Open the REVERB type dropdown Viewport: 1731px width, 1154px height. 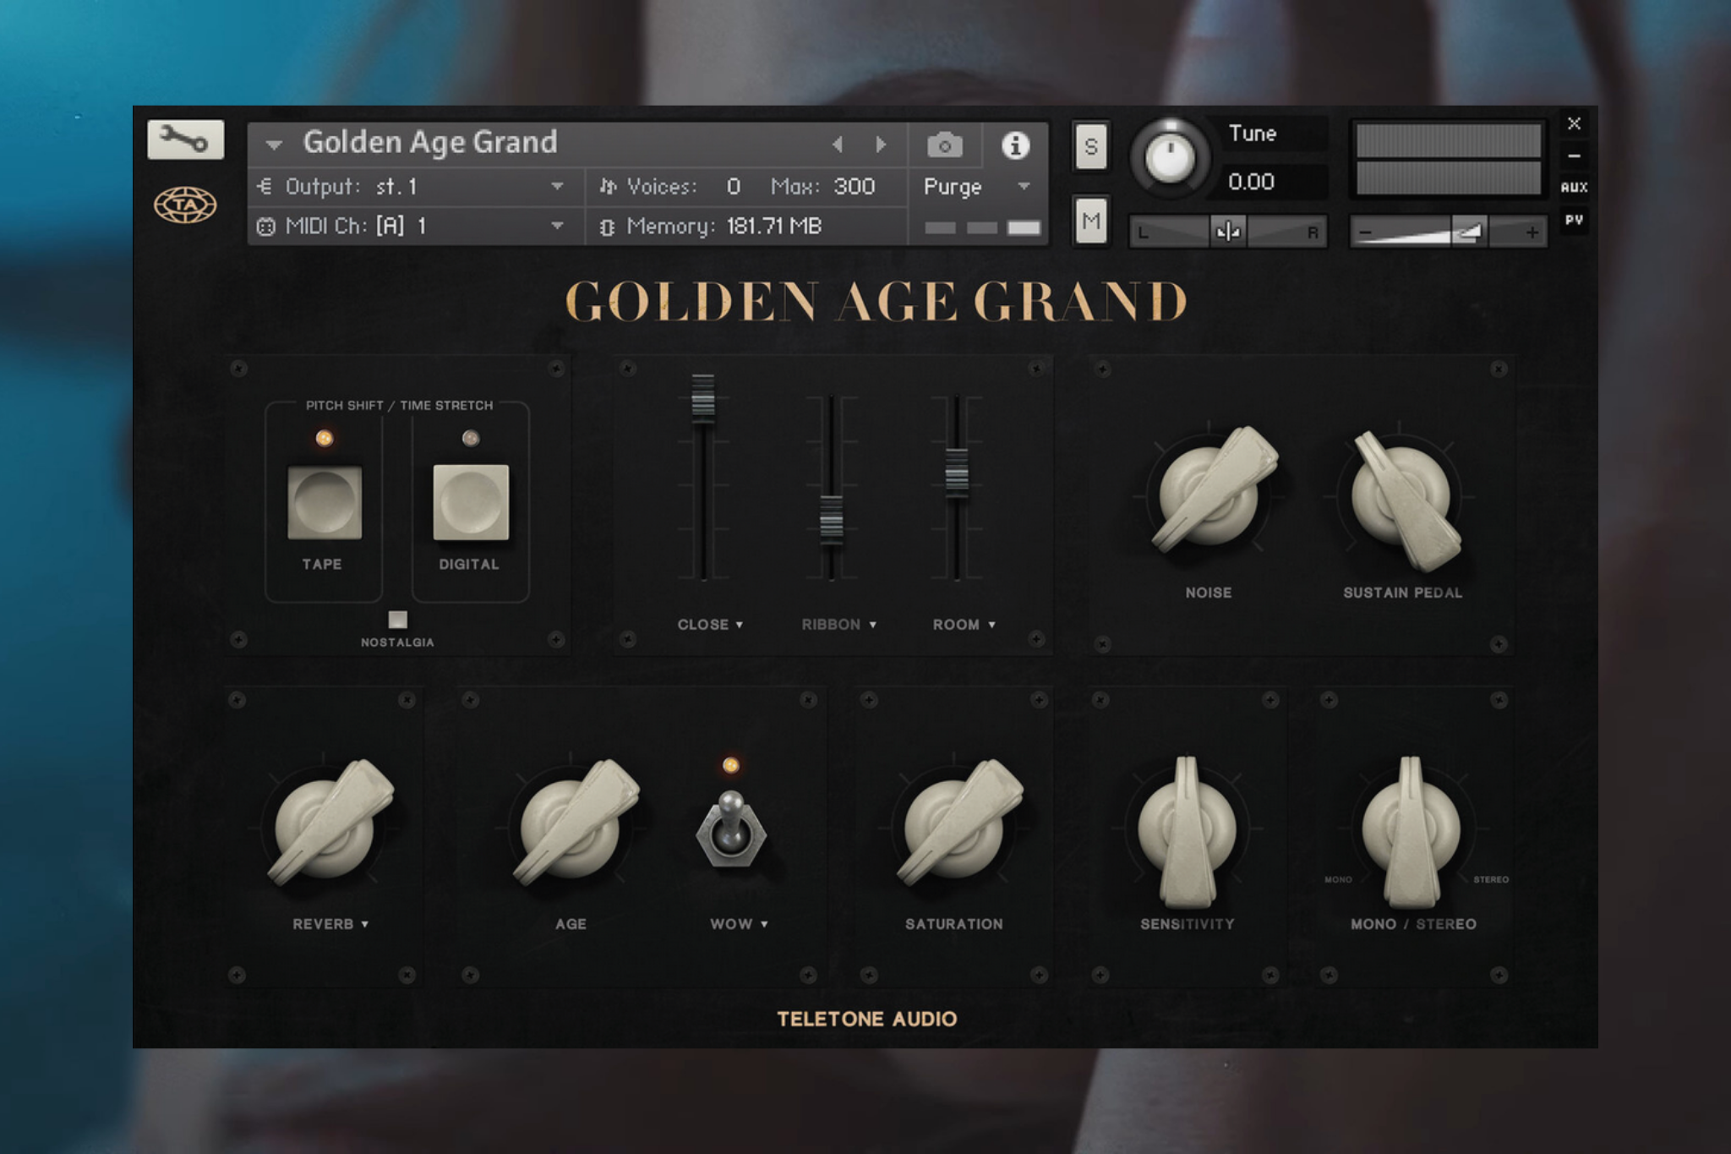click(365, 924)
